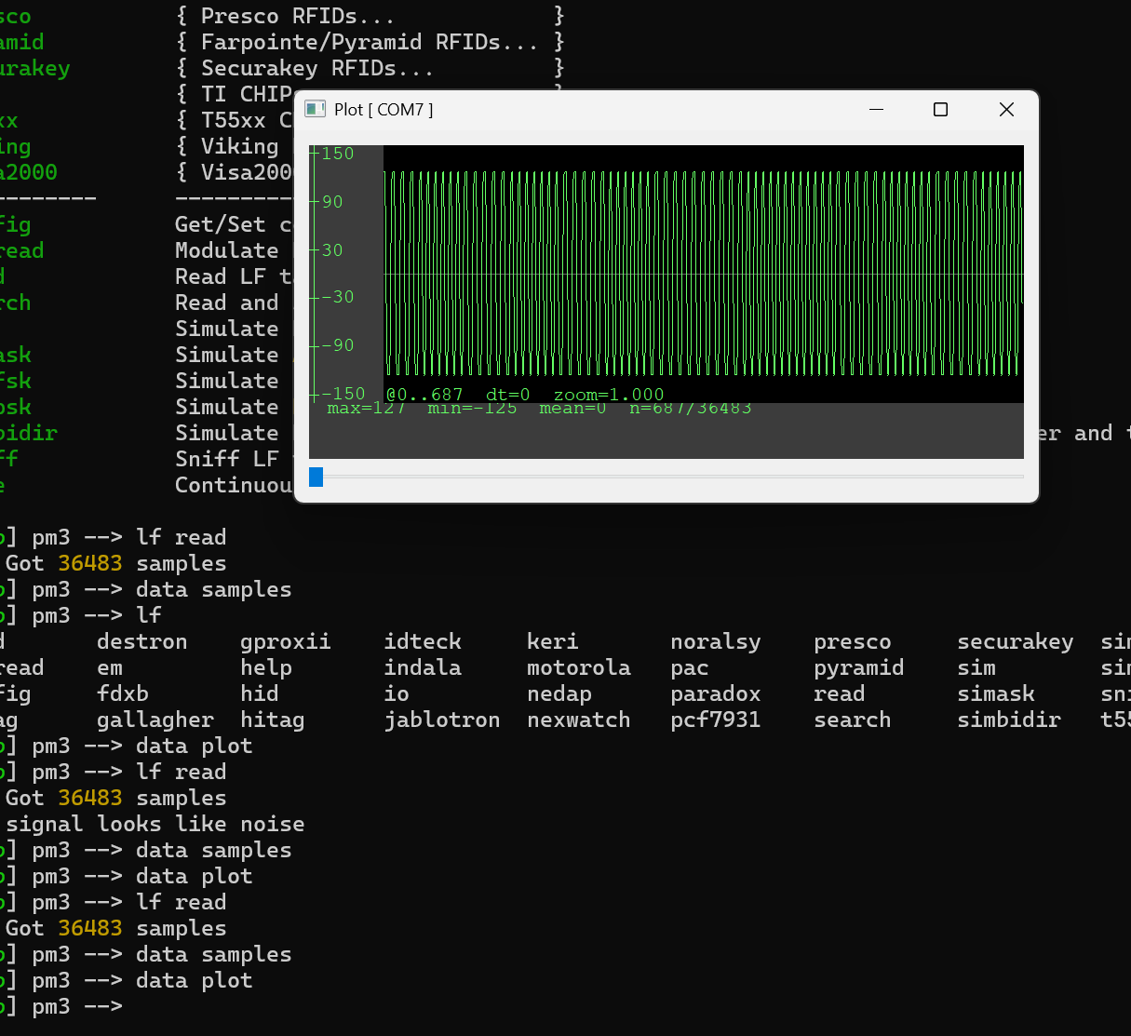
Task: Click 'gproxii' in the lf command list
Action: [285, 642]
